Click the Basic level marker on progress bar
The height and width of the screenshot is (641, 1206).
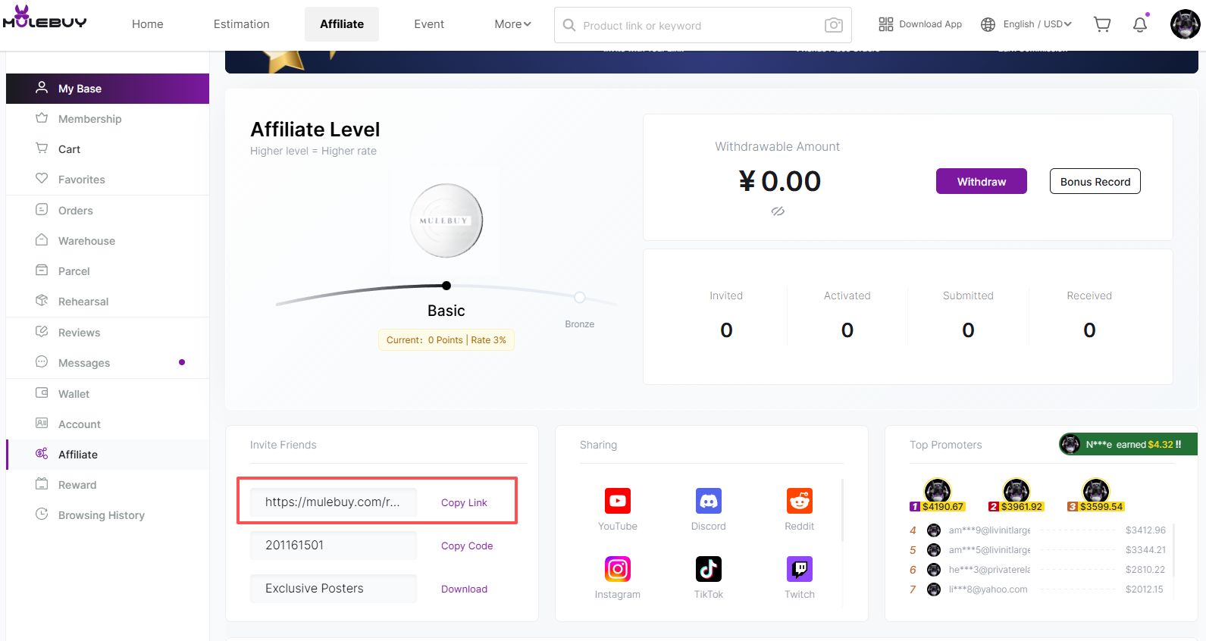point(446,286)
